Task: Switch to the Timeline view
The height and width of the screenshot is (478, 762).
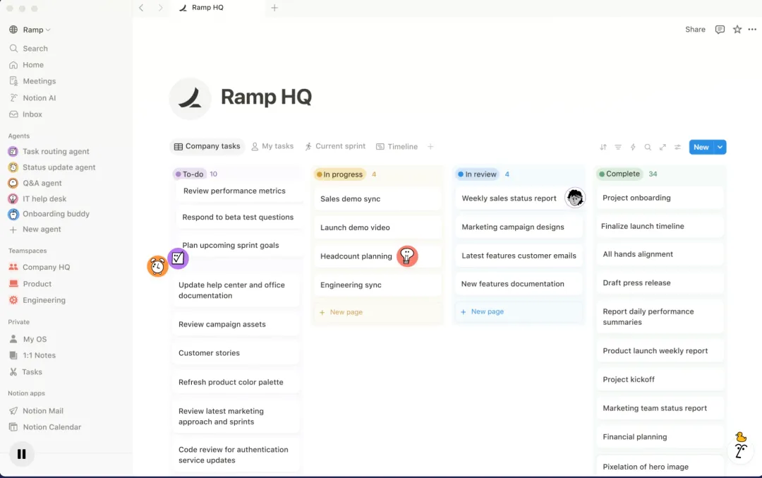Action: [x=397, y=146]
